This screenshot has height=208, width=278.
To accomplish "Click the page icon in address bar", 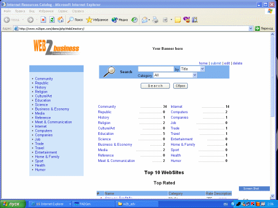I will [16, 29].
